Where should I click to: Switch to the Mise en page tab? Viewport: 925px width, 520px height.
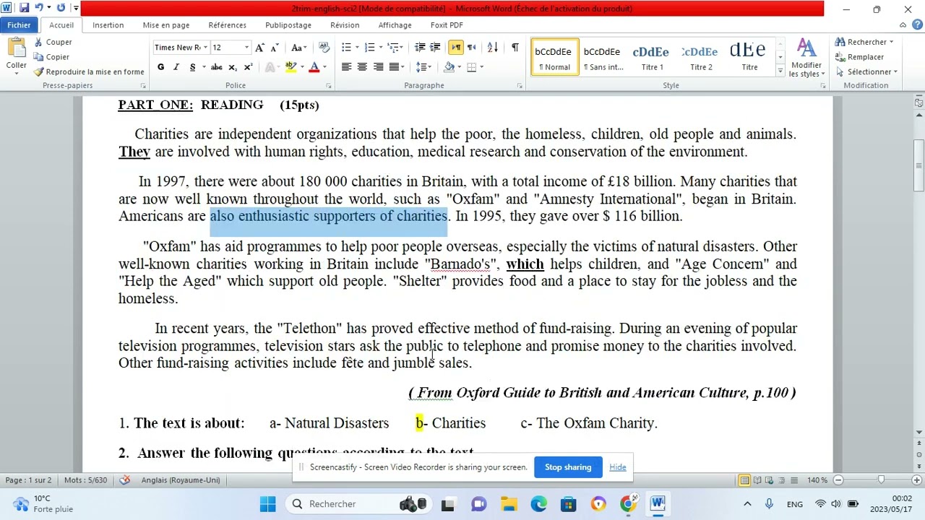pyautogui.click(x=166, y=25)
